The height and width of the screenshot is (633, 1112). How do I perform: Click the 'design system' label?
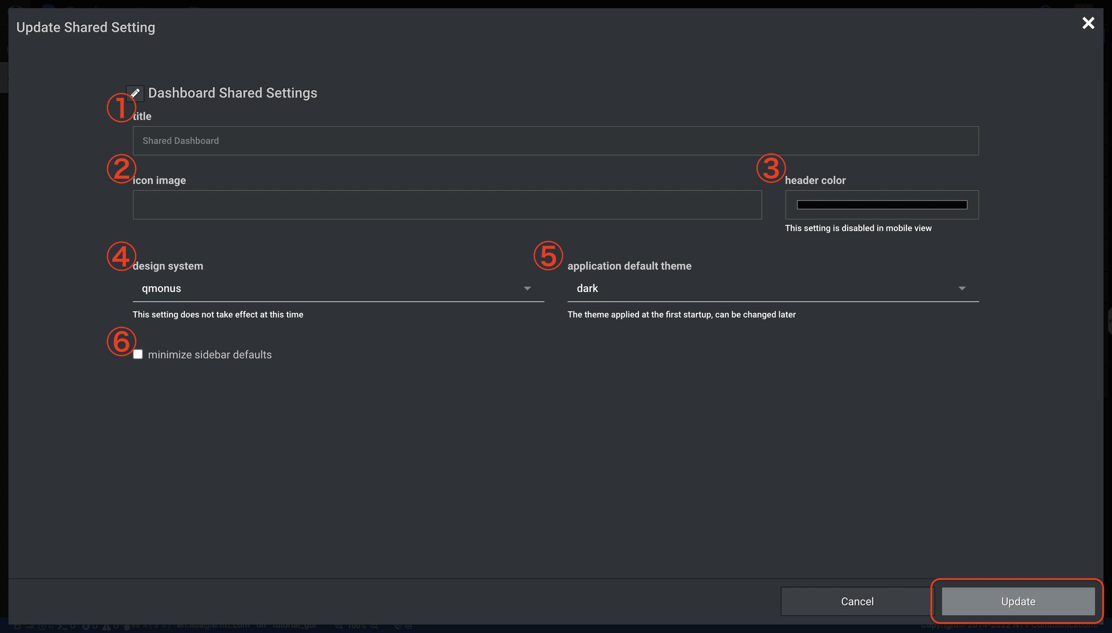(x=168, y=266)
